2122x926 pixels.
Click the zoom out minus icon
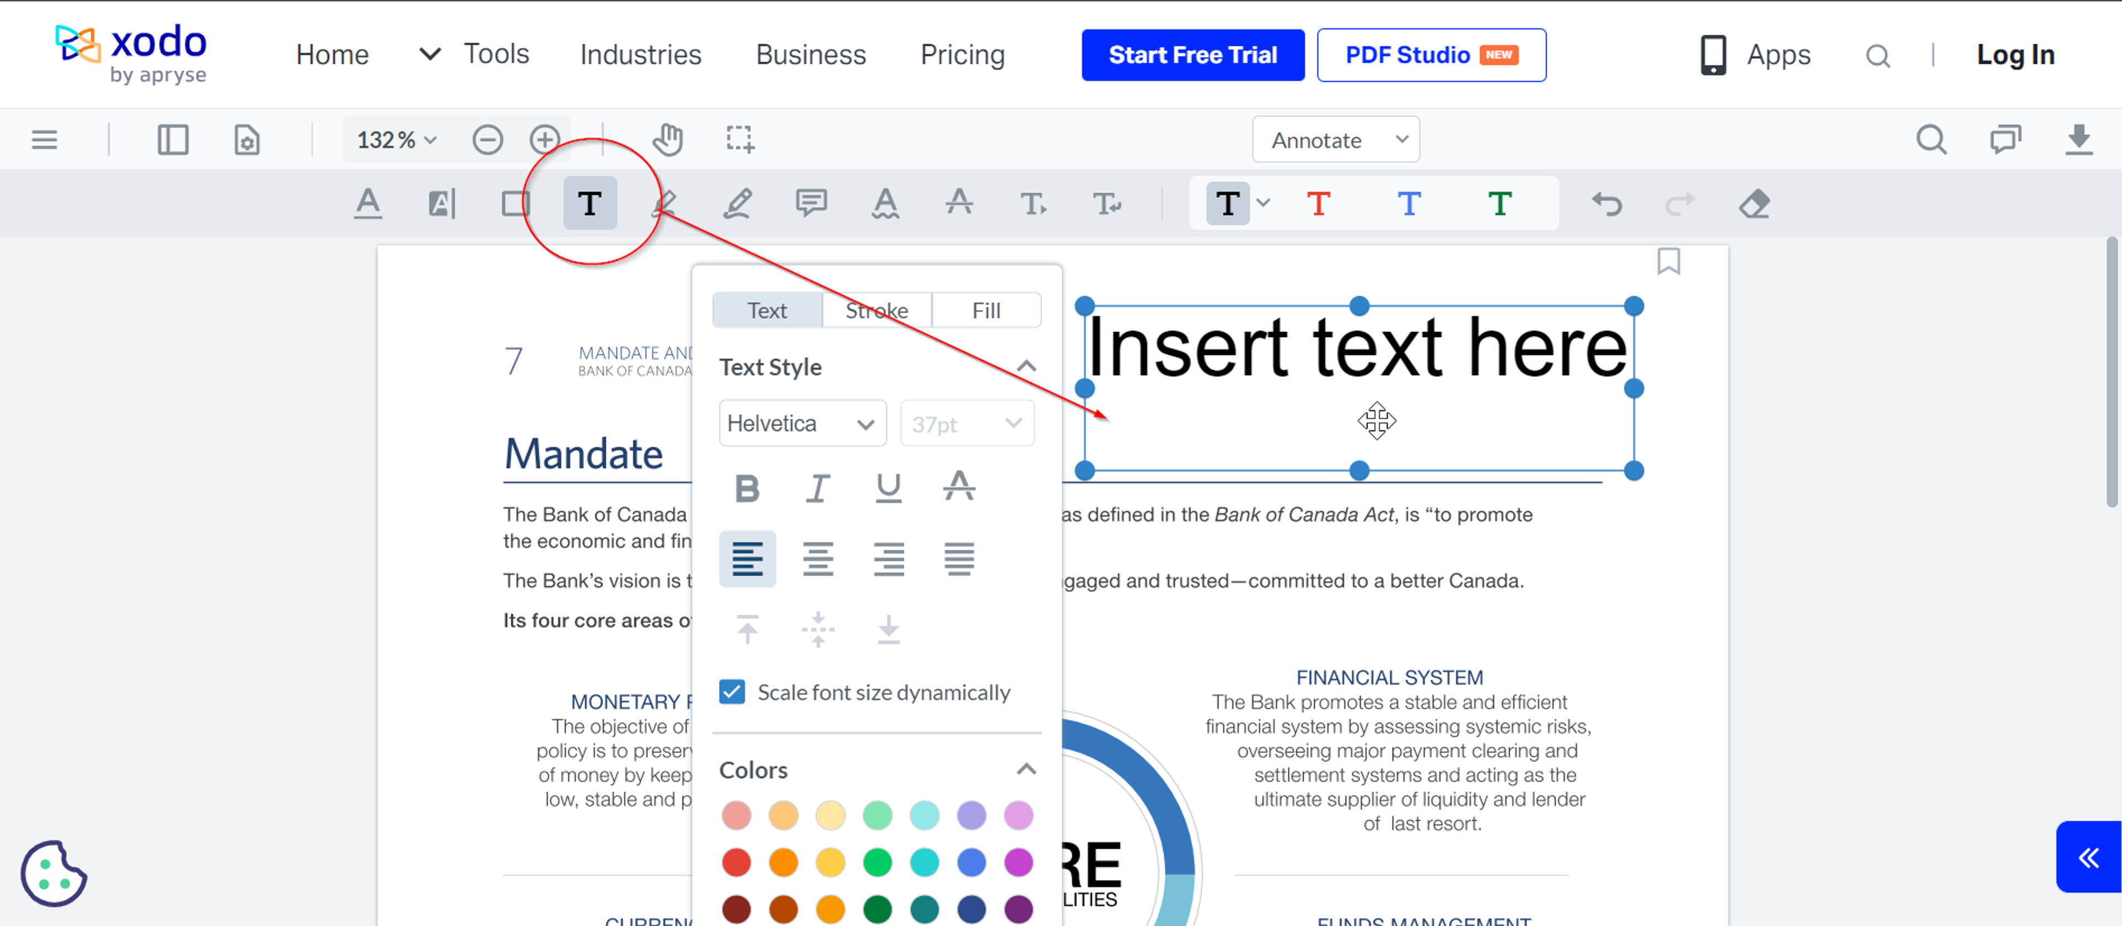pos(487,140)
